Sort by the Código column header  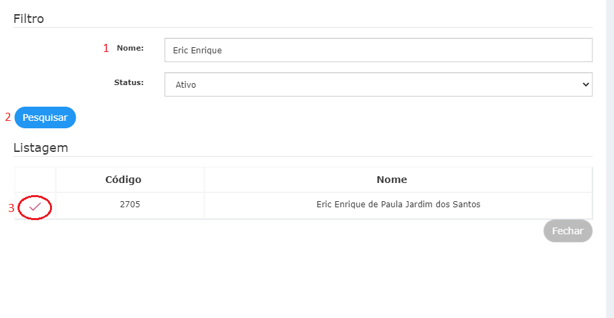[x=124, y=180]
